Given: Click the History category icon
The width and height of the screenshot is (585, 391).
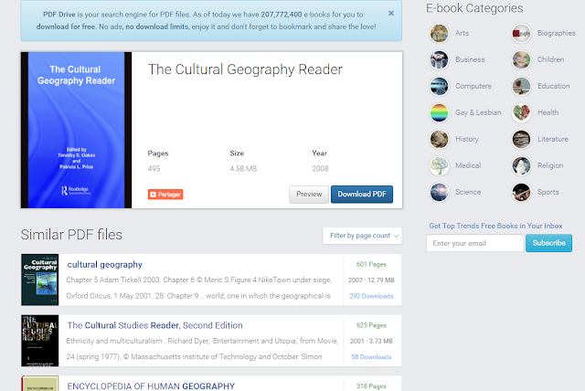Looking at the screenshot, I should tap(439, 139).
